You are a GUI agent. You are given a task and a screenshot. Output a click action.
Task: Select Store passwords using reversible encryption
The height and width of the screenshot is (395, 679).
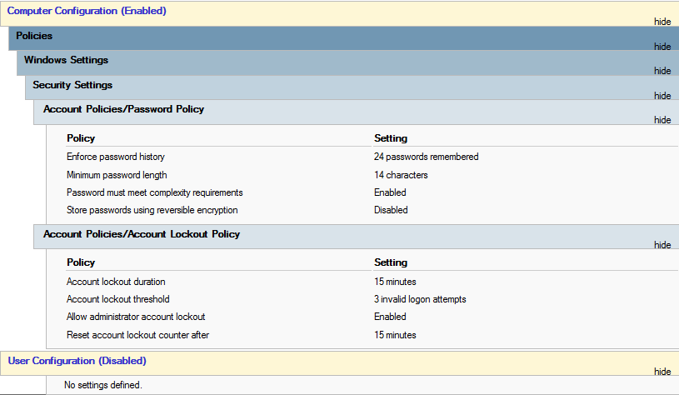[x=152, y=210]
